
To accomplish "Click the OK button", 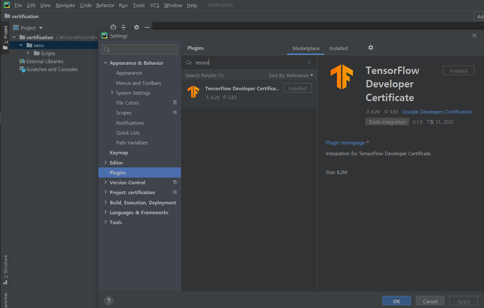I will click(x=397, y=301).
